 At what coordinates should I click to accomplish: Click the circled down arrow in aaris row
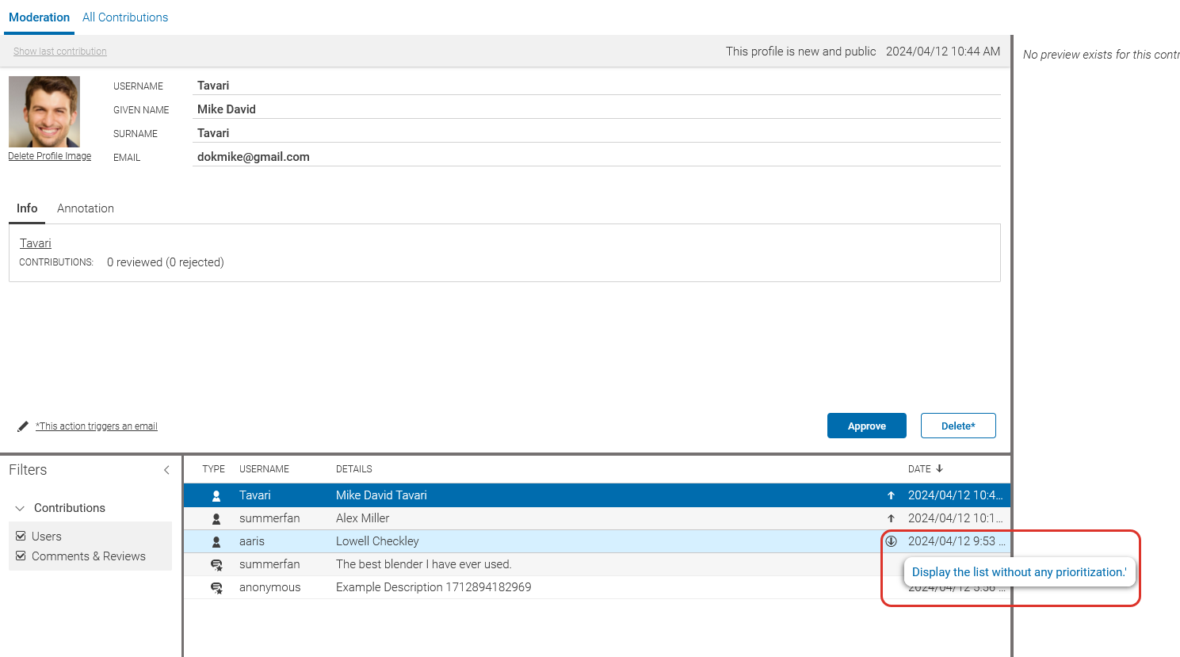891,541
